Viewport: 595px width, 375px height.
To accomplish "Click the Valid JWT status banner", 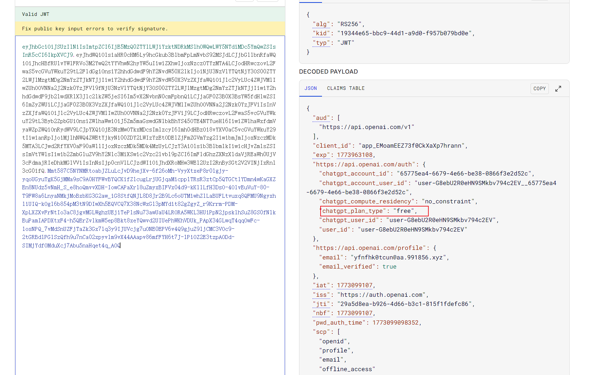I will [x=150, y=14].
